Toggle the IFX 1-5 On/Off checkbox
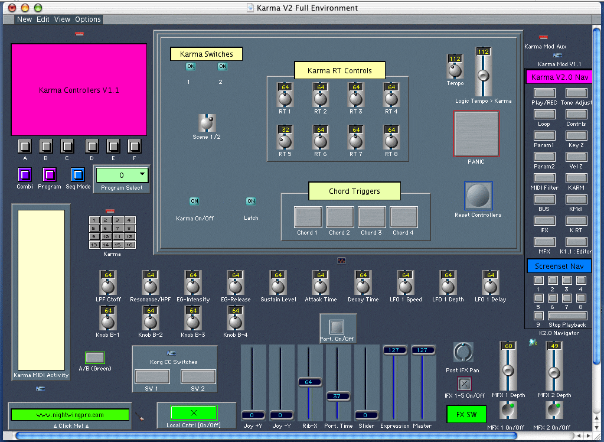The height and width of the screenshot is (442, 604). (465, 383)
